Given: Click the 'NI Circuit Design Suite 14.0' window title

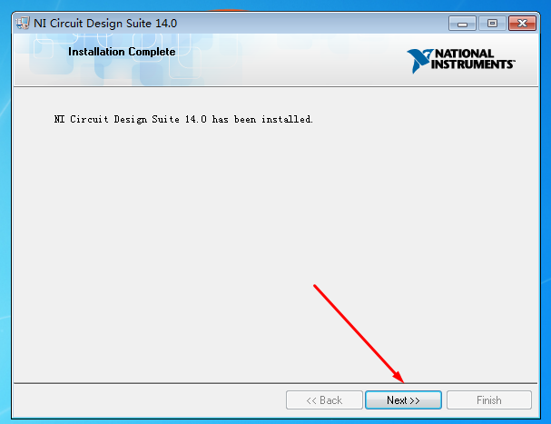Looking at the screenshot, I should click(x=105, y=24).
